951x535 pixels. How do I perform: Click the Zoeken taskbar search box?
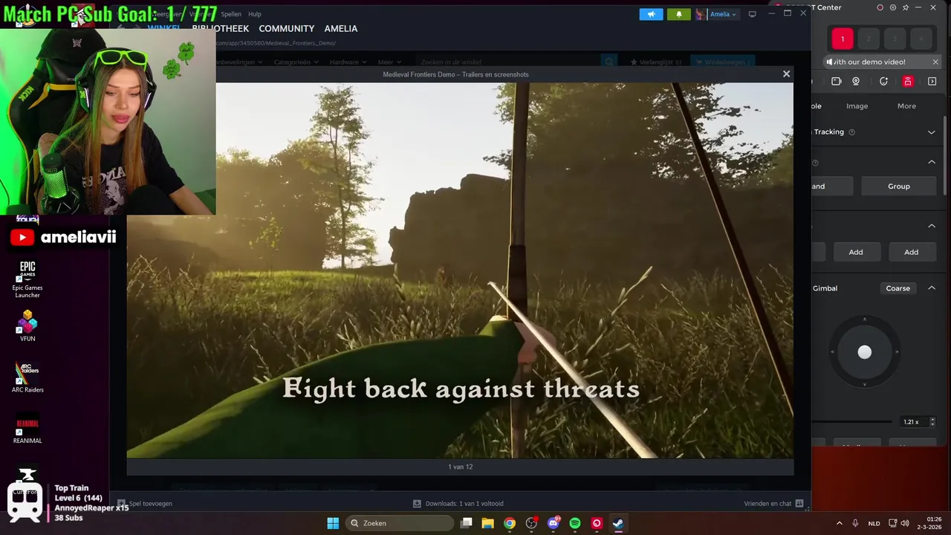tap(400, 523)
